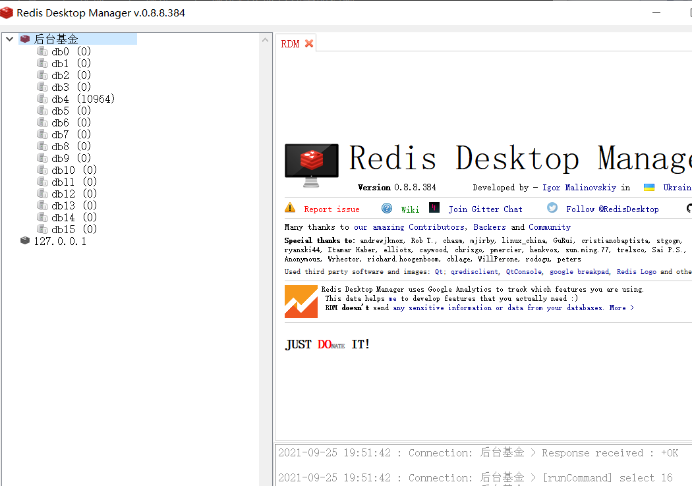Close the RDM tab
Viewport: 692px width, 486px height.
309,43
